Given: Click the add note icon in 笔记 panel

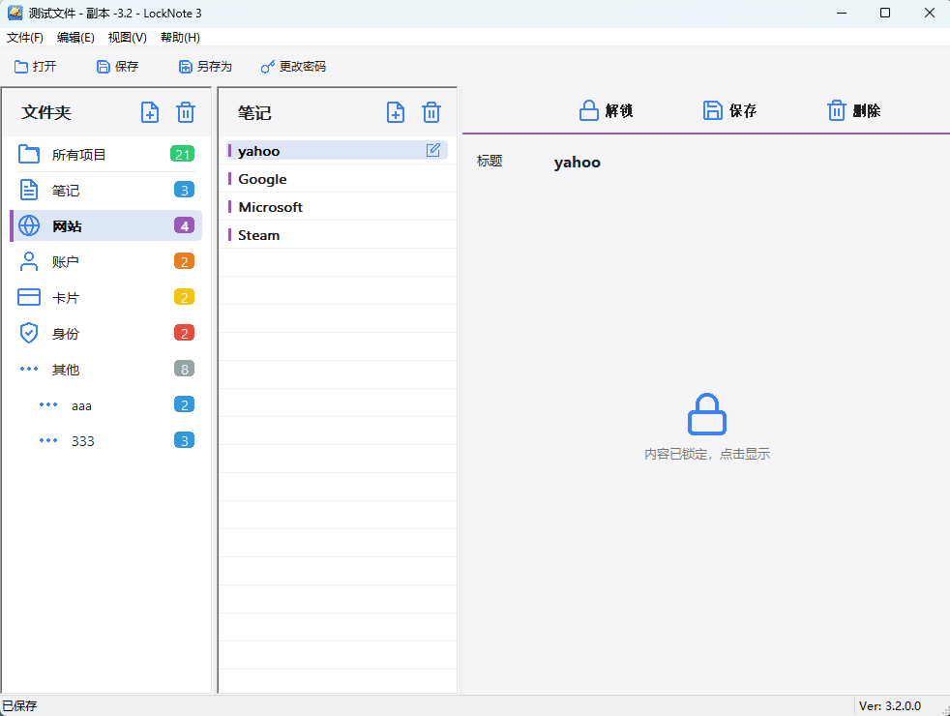Looking at the screenshot, I should [x=396, y=112].
